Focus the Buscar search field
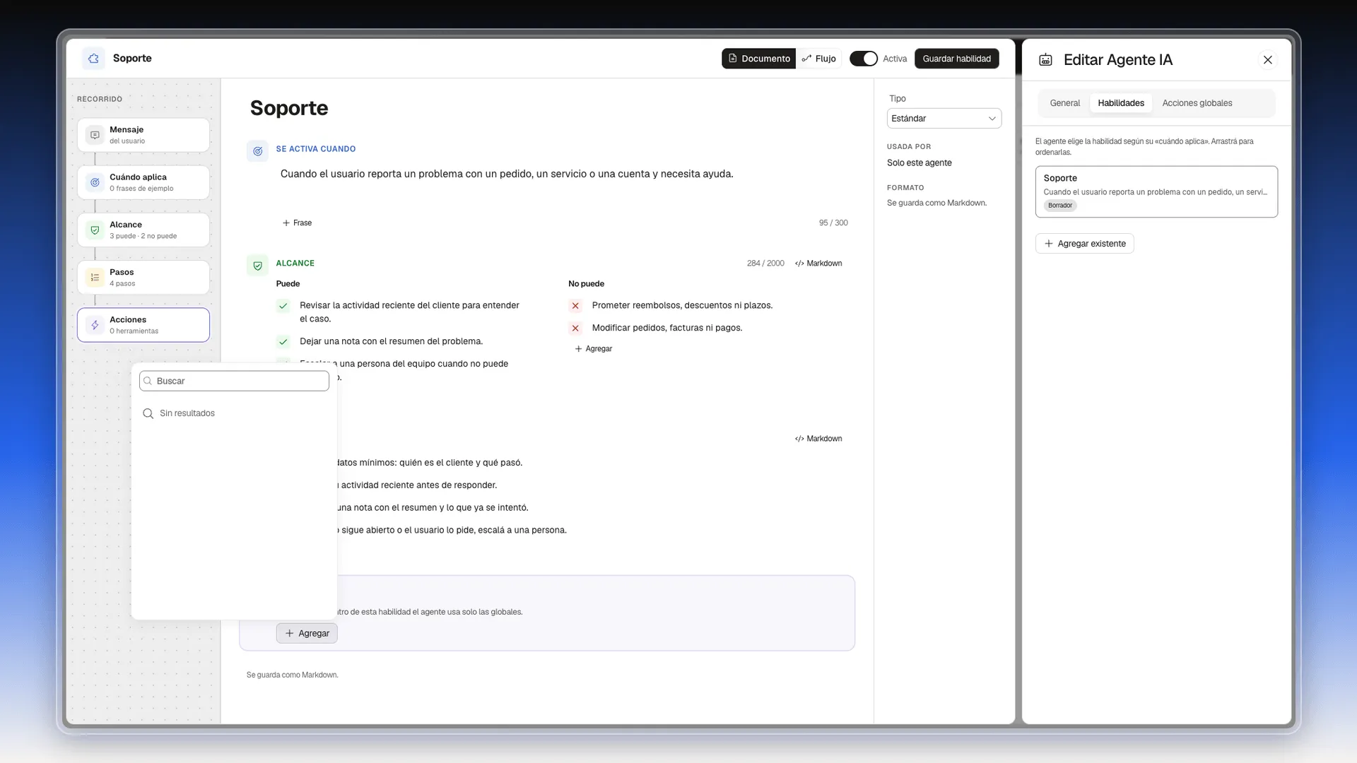This screenshot has width=1357, height=763. (x=234, y=381)
